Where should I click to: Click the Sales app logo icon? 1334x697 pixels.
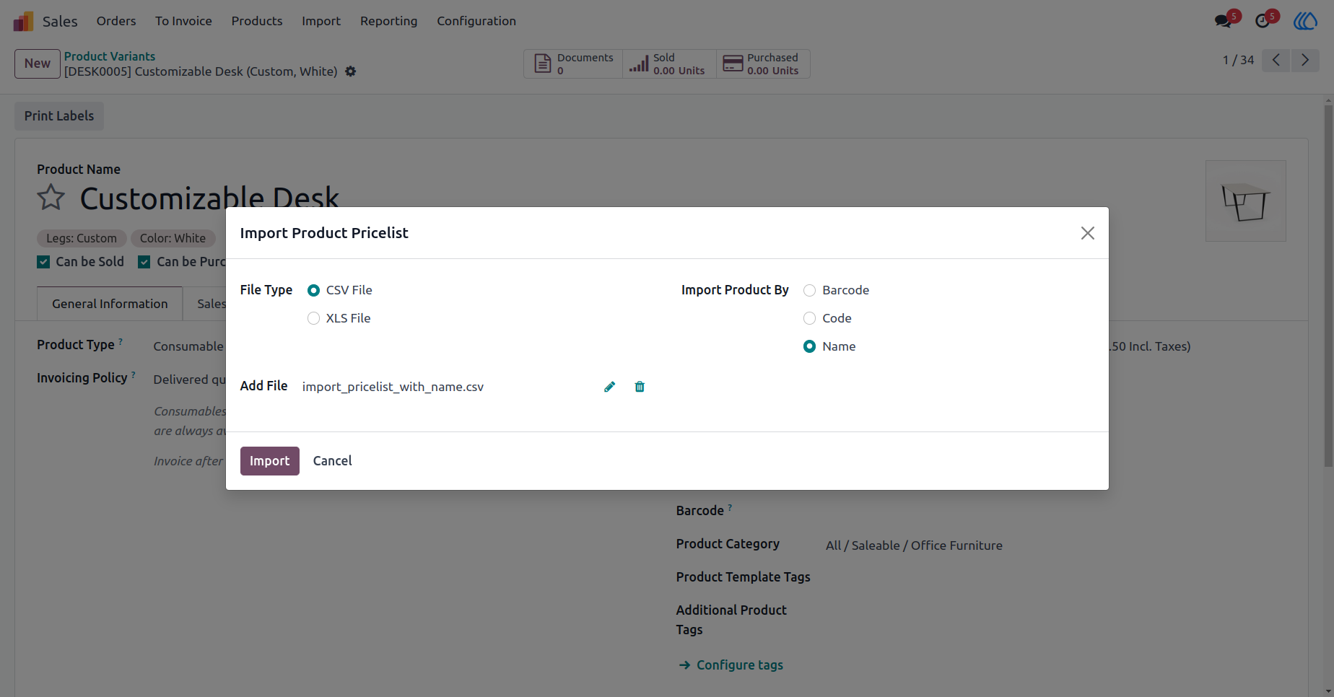click(23, 21)
